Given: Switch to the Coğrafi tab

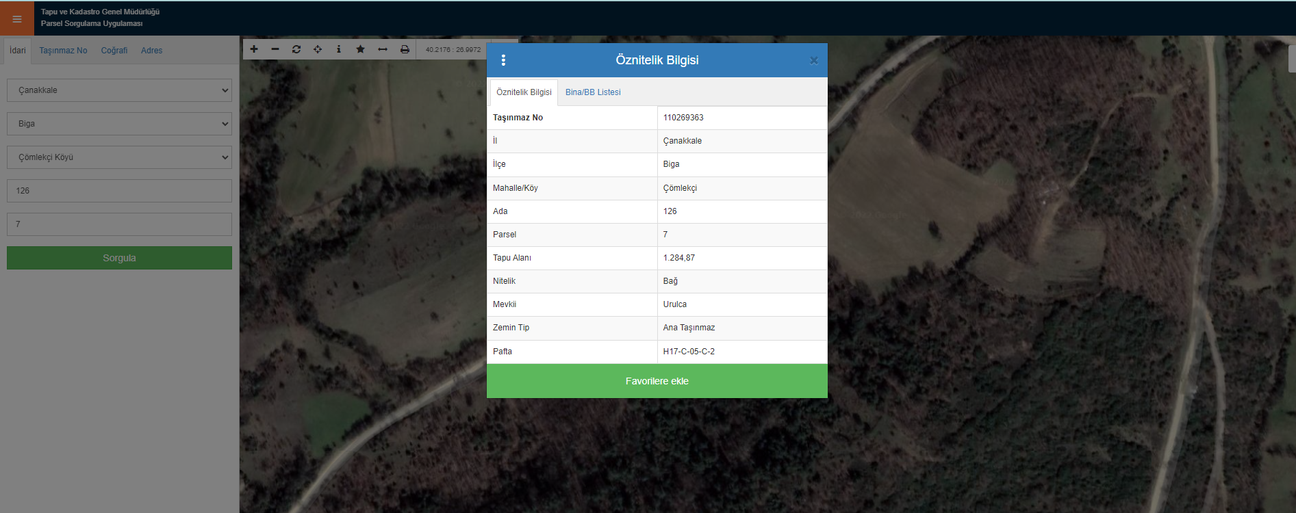Looking at the screenshot, I should (114, 51).
